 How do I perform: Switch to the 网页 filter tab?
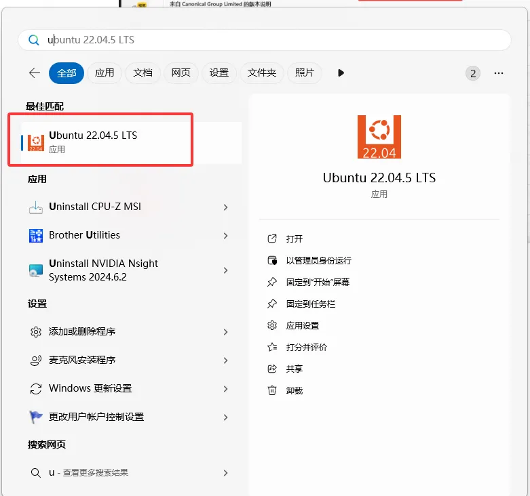click(x=181, y=73)
